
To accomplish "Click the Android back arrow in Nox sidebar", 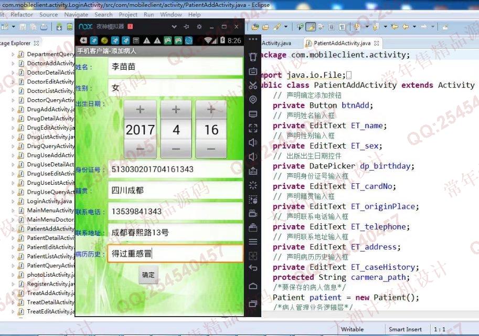I will coord(253,268).
